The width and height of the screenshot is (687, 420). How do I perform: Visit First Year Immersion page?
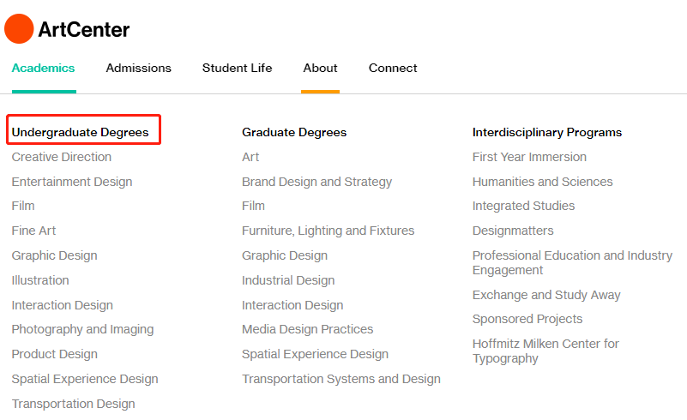529,157
